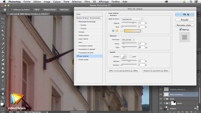The height and width of the screenshot is (113, 201).
Task: Select the Eraser tool
Action: pos(3,60)
